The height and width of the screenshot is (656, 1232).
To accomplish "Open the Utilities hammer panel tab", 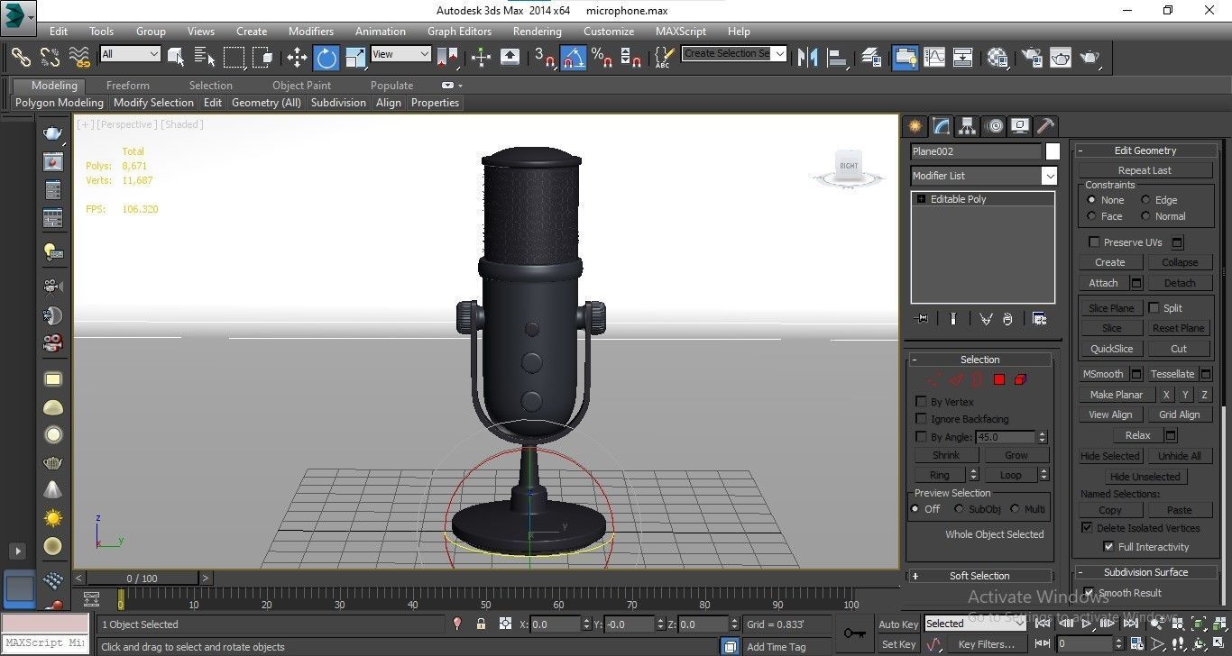I will (x=1045, y=126).
